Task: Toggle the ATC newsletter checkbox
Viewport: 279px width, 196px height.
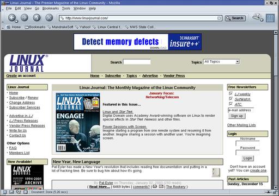Action: [x=231, y=104]
